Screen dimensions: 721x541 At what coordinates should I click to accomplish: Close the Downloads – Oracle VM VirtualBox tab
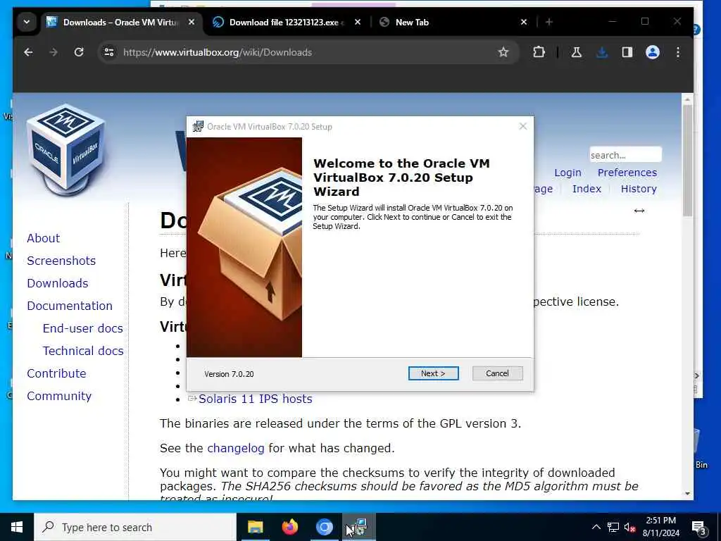(192, 22)
